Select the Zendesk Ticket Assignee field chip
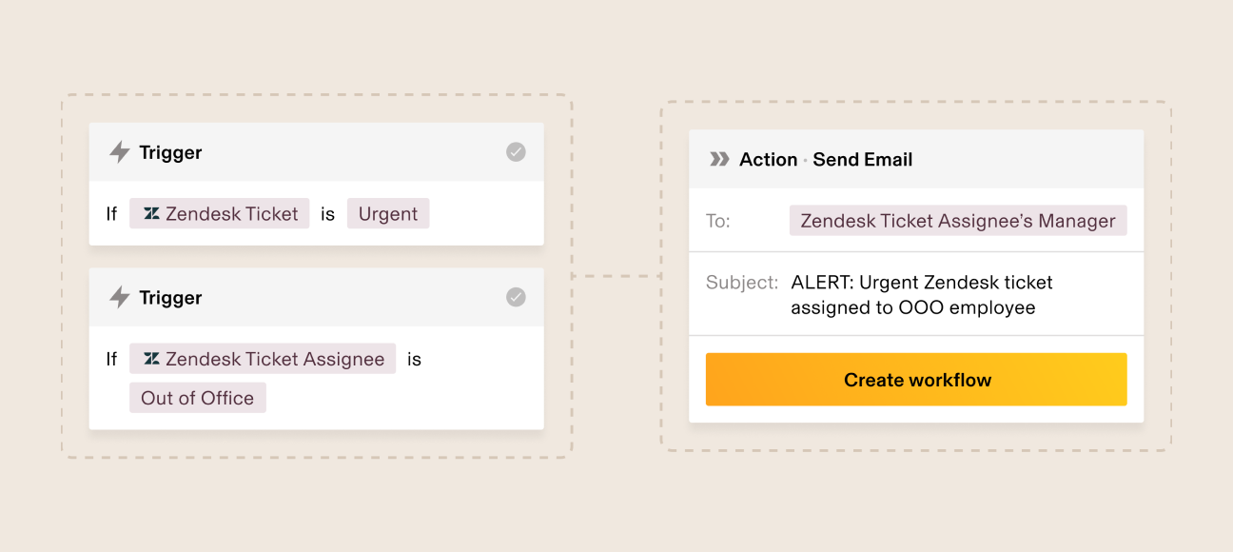This screenshot has width=1233, height=552. click(x=264, y=359)
